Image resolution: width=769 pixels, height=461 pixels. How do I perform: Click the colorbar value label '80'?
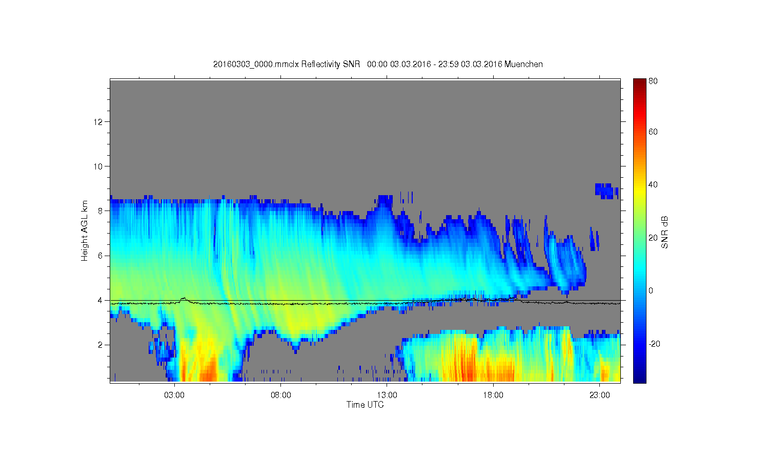click(653, 81)
